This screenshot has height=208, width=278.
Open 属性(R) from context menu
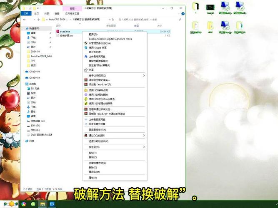pyautogui.click(x=93, y=178)
